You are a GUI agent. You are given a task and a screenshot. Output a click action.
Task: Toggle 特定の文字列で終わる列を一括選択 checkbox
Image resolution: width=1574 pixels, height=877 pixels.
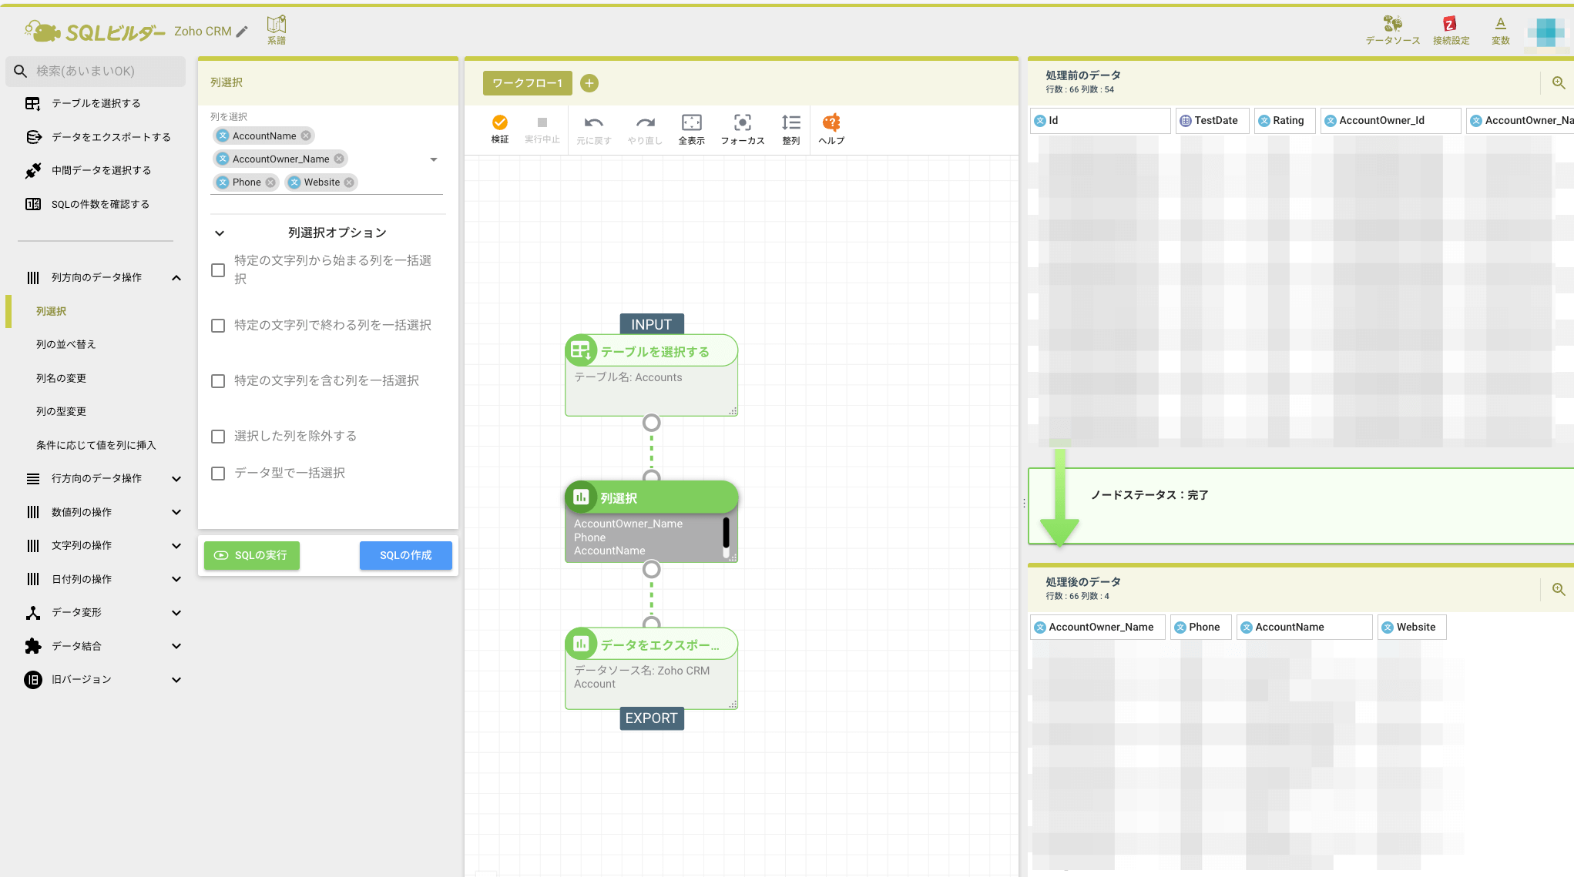pyautogui.click(x=218, y=326)
